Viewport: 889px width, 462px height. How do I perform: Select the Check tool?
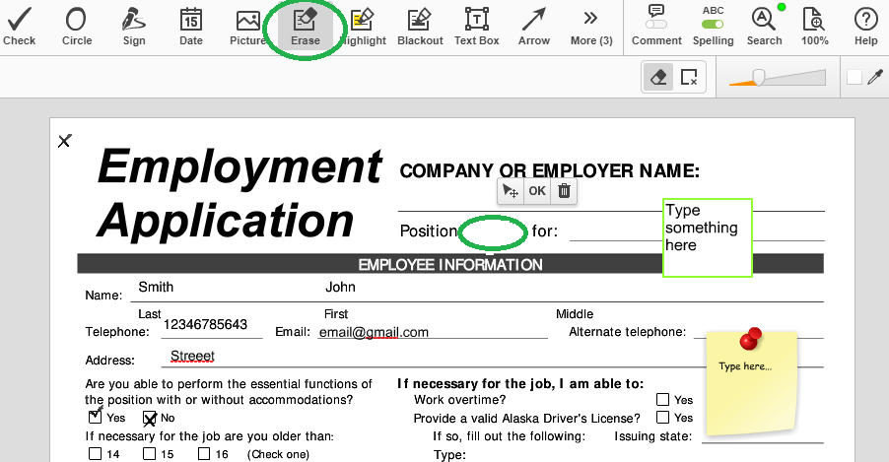click(x=20, y=27)
